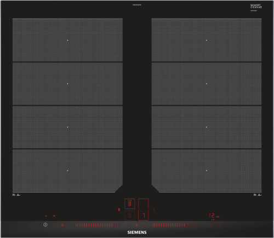Image resolution: width=274 pixels, height=238 pixels.
Task: Select the empty rear-right zone display box
Action: [x=144, y=204]
